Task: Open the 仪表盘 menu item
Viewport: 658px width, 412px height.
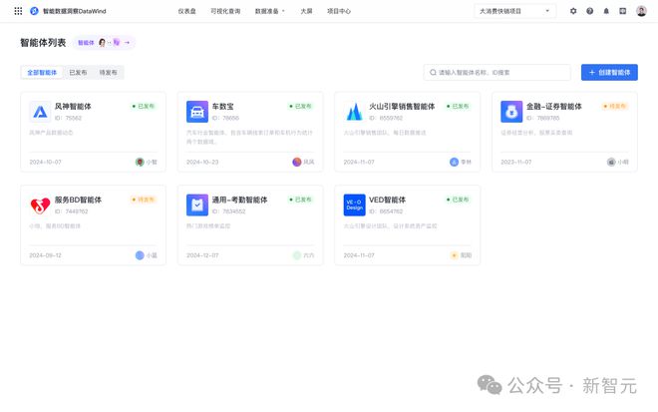Action: click(x=186, y=11)
